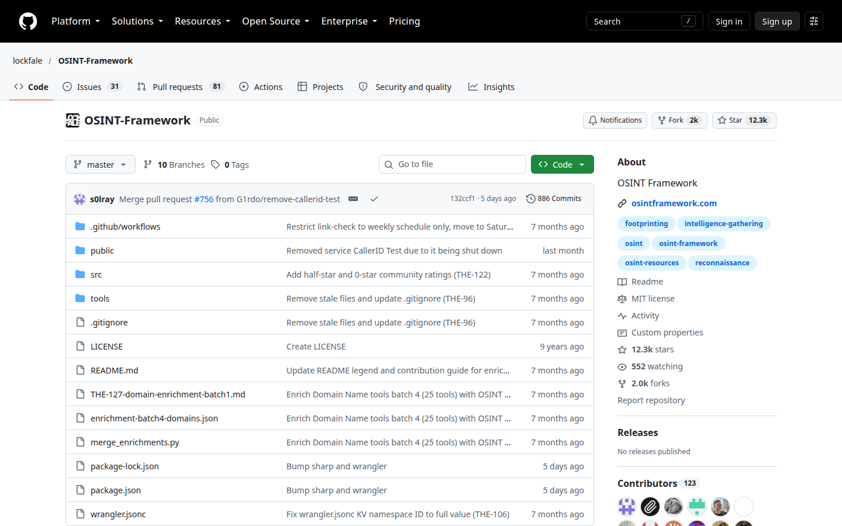Click the Sign up button
Viewport: 842px width, 526px height.
[777, 21]
